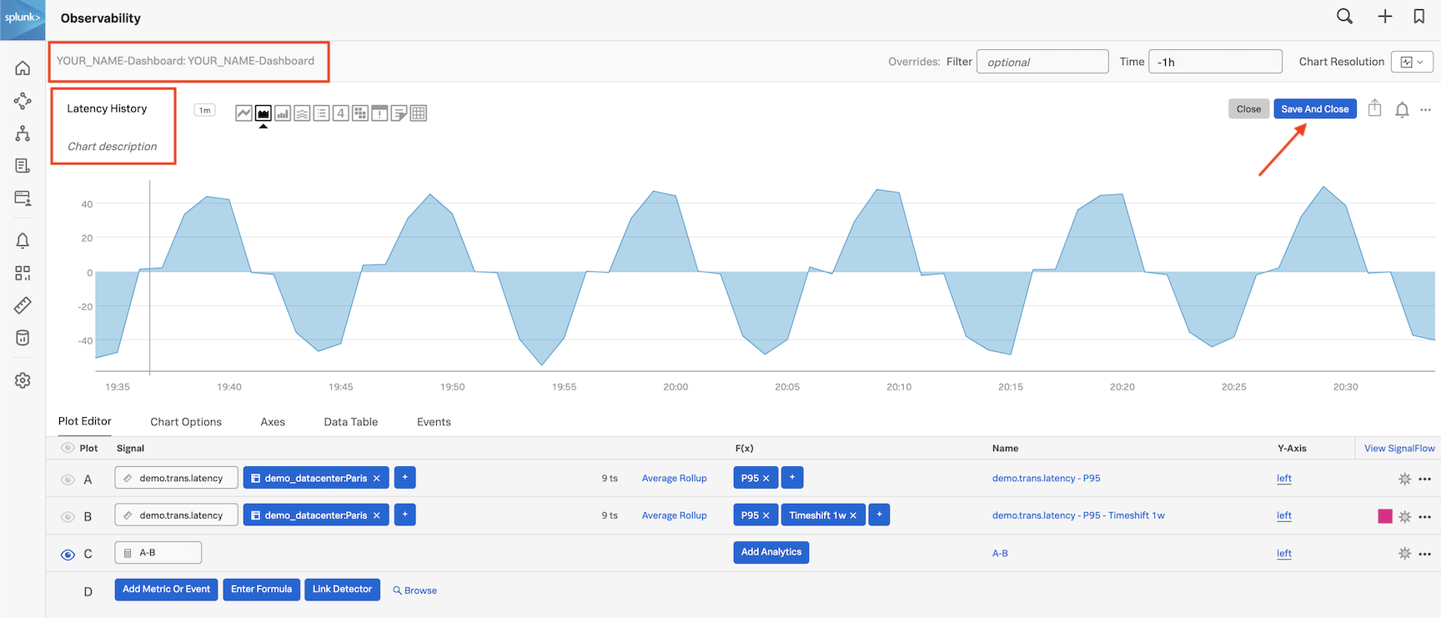Expand the more options menu for plot B
The image size is (1441, 618).
click(1424, 517)
